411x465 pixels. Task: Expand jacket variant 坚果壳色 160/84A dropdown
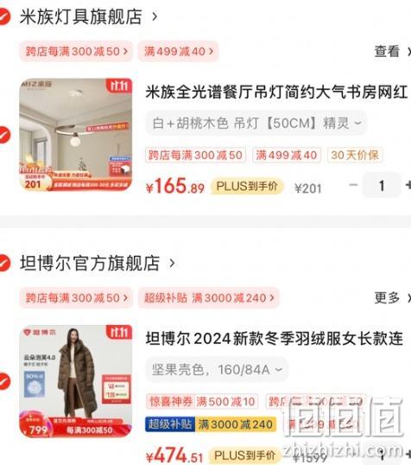[x=217, y=370]
